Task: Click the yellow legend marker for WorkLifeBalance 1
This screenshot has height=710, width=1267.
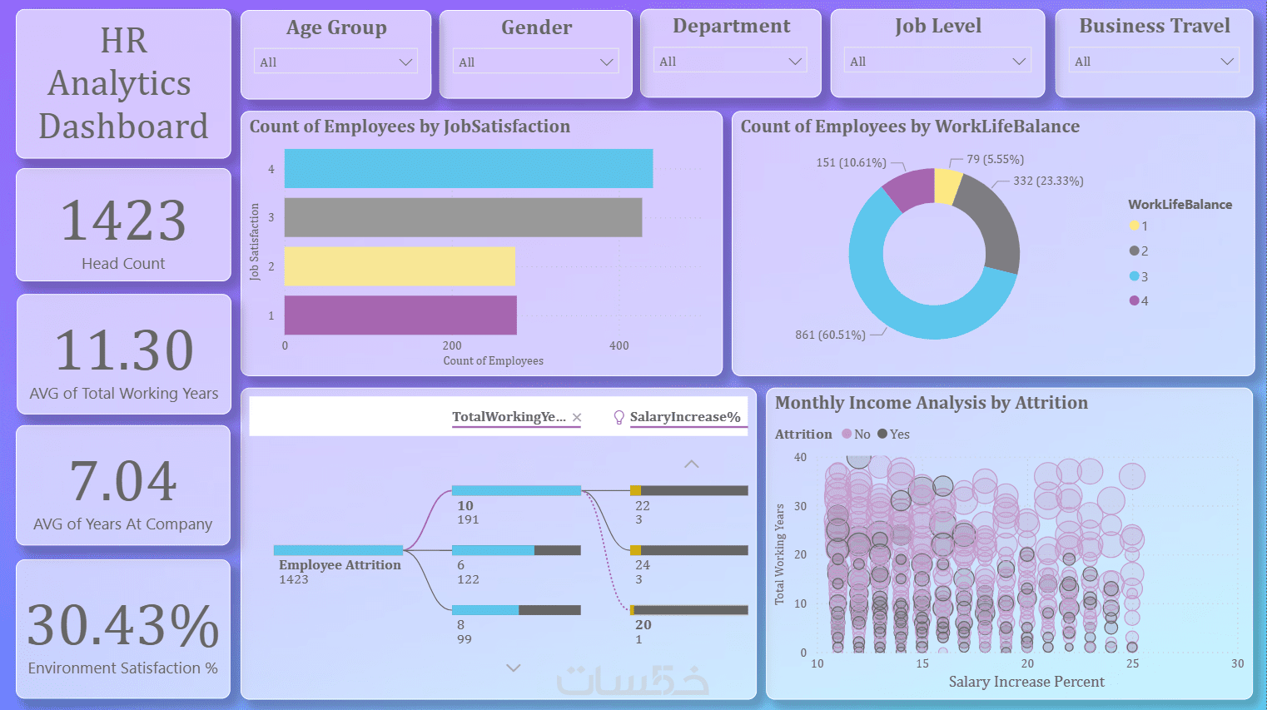Action: tap(1134, 226)
